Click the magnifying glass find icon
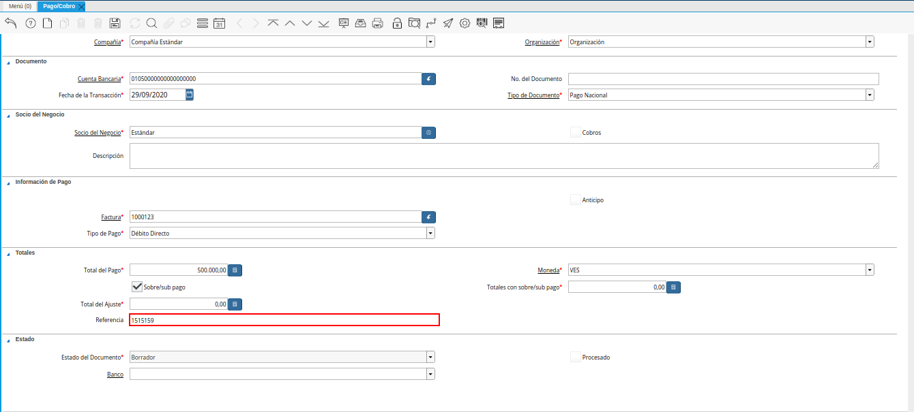Image resolution: width=914 pixels, height=412 pixels. point(151,23)
